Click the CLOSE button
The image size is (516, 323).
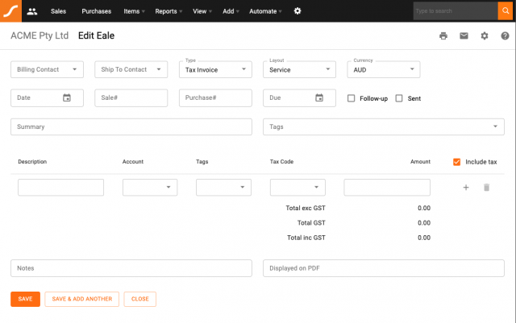[x=139, y=299]
